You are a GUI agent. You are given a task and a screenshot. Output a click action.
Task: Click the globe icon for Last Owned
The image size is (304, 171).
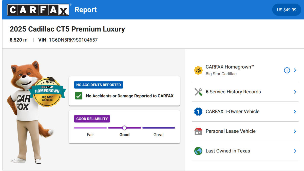tap(198, 151)
